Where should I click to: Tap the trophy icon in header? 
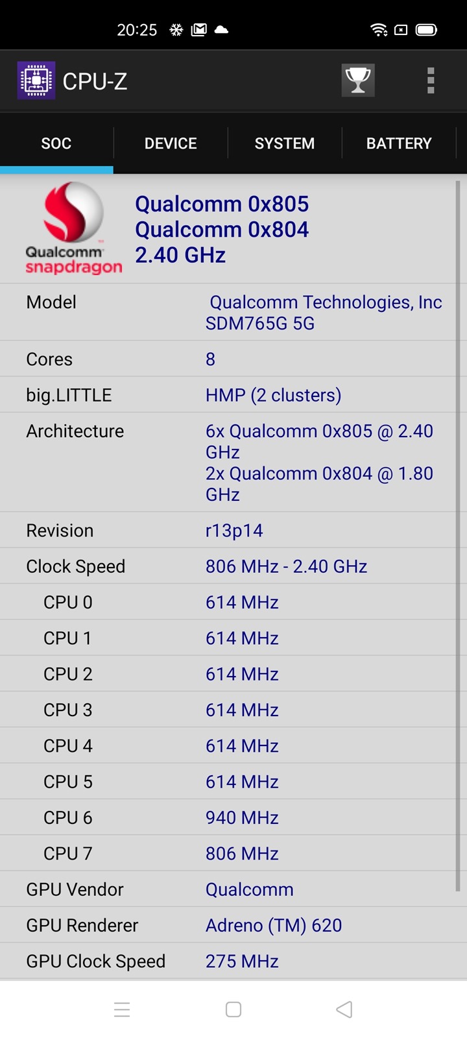pyautogui.click(x=358, y=80)
